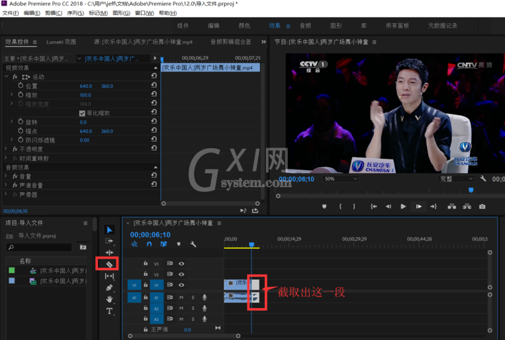Switch to Color workspace
Screen dimensions: 505x340
tap(244, 26)
